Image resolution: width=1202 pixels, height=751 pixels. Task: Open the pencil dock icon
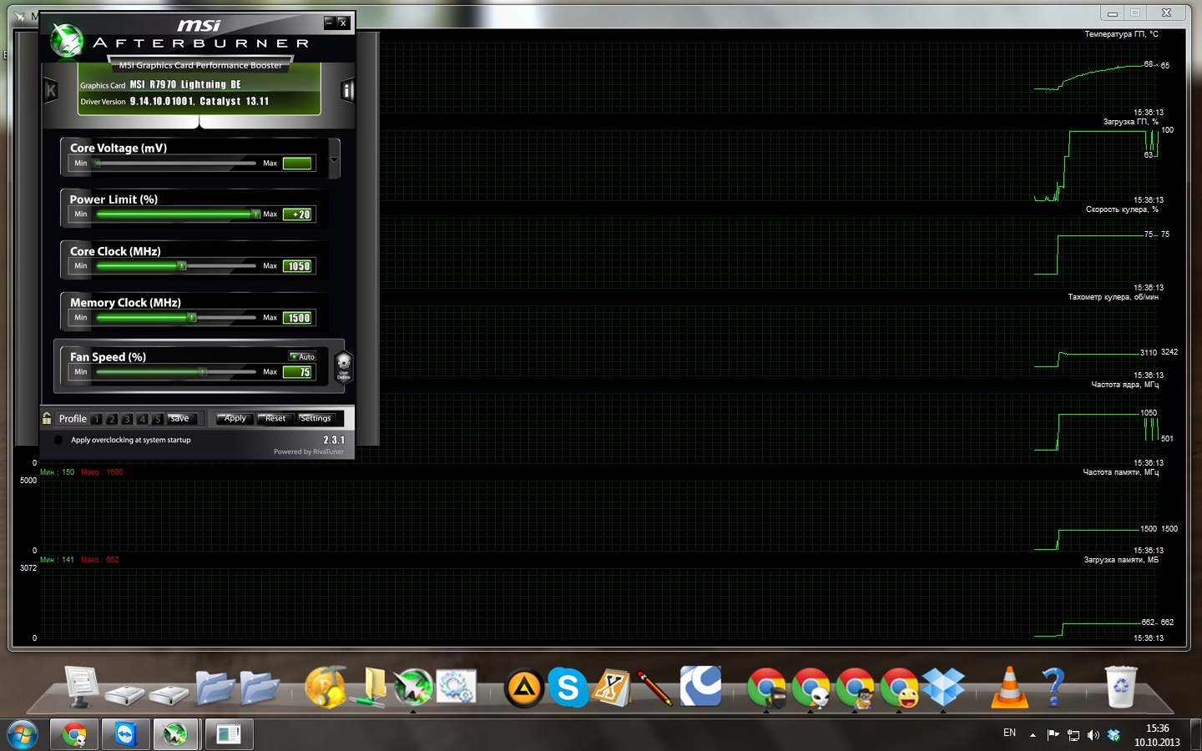[655, 688]
